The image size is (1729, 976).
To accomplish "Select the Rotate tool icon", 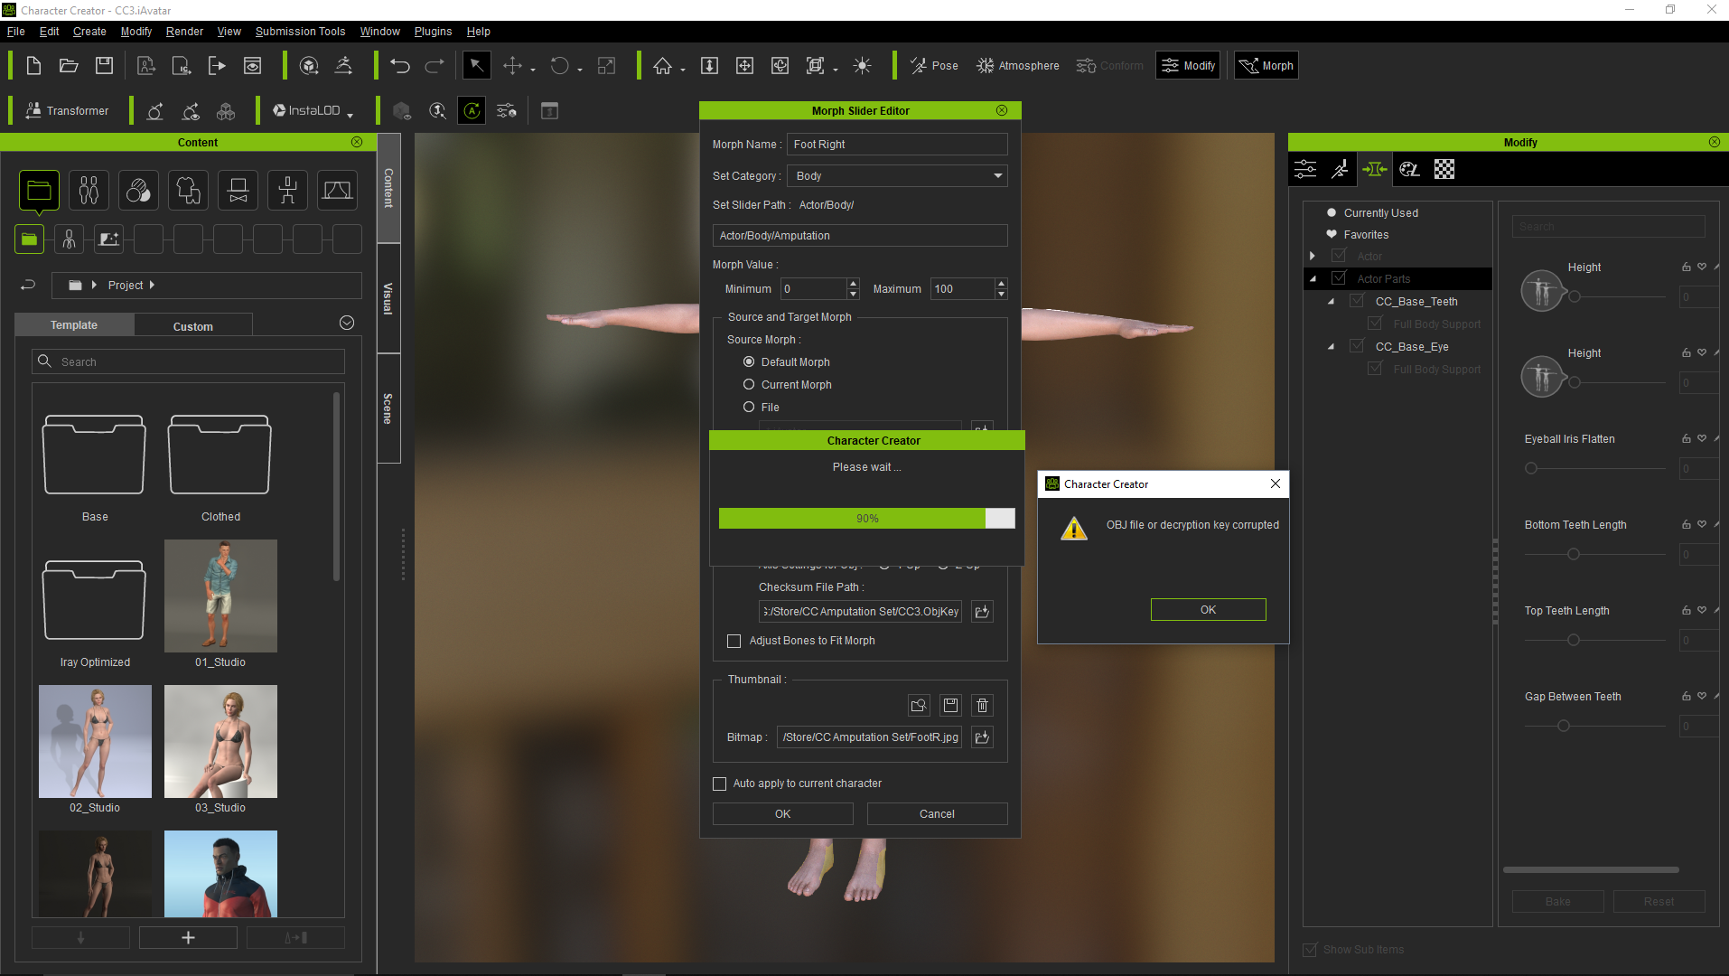I will [x=560, y=66].
